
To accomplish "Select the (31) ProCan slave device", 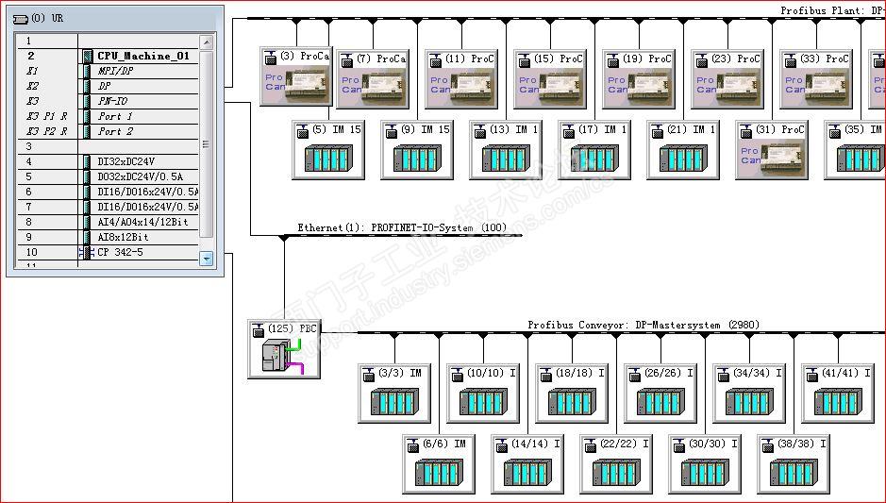I will pos(772,150).
